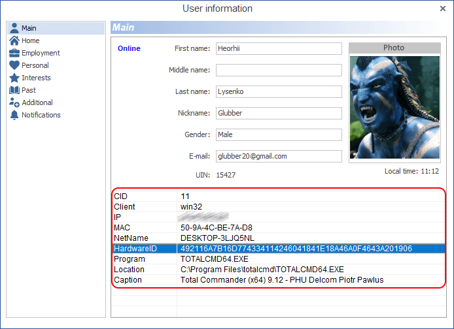The width and height of the screenshot is (454, 329).
Task: Click the First name field
Action: pyautogui.click(x=279, y=48)
